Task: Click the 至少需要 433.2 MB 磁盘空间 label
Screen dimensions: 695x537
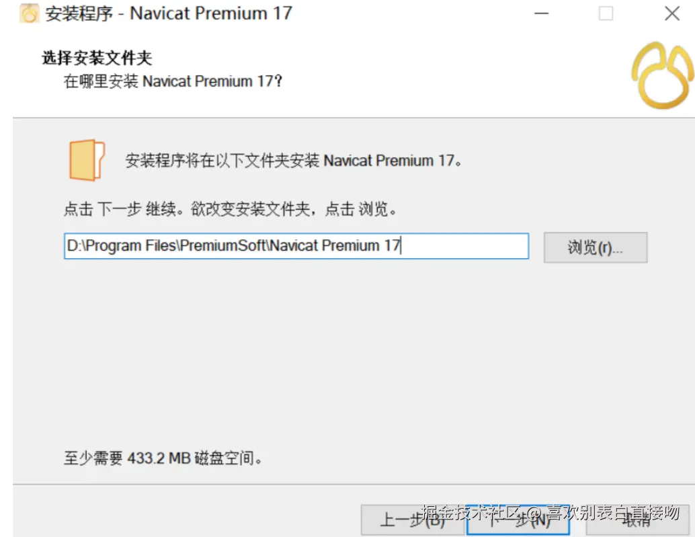Action: click(x=163, y=458)
